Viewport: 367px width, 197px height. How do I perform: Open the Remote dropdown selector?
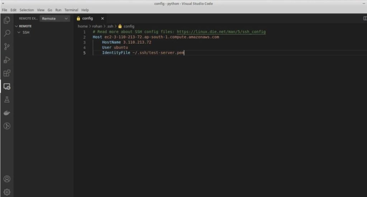click(x=54, y=19)
